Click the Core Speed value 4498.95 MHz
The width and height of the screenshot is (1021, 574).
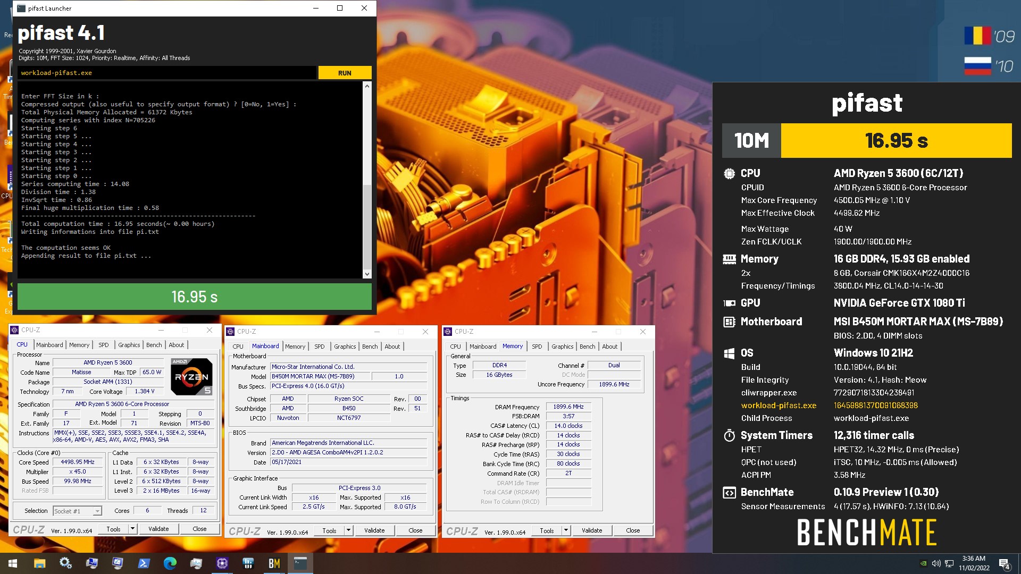click(x=78, y=462)
